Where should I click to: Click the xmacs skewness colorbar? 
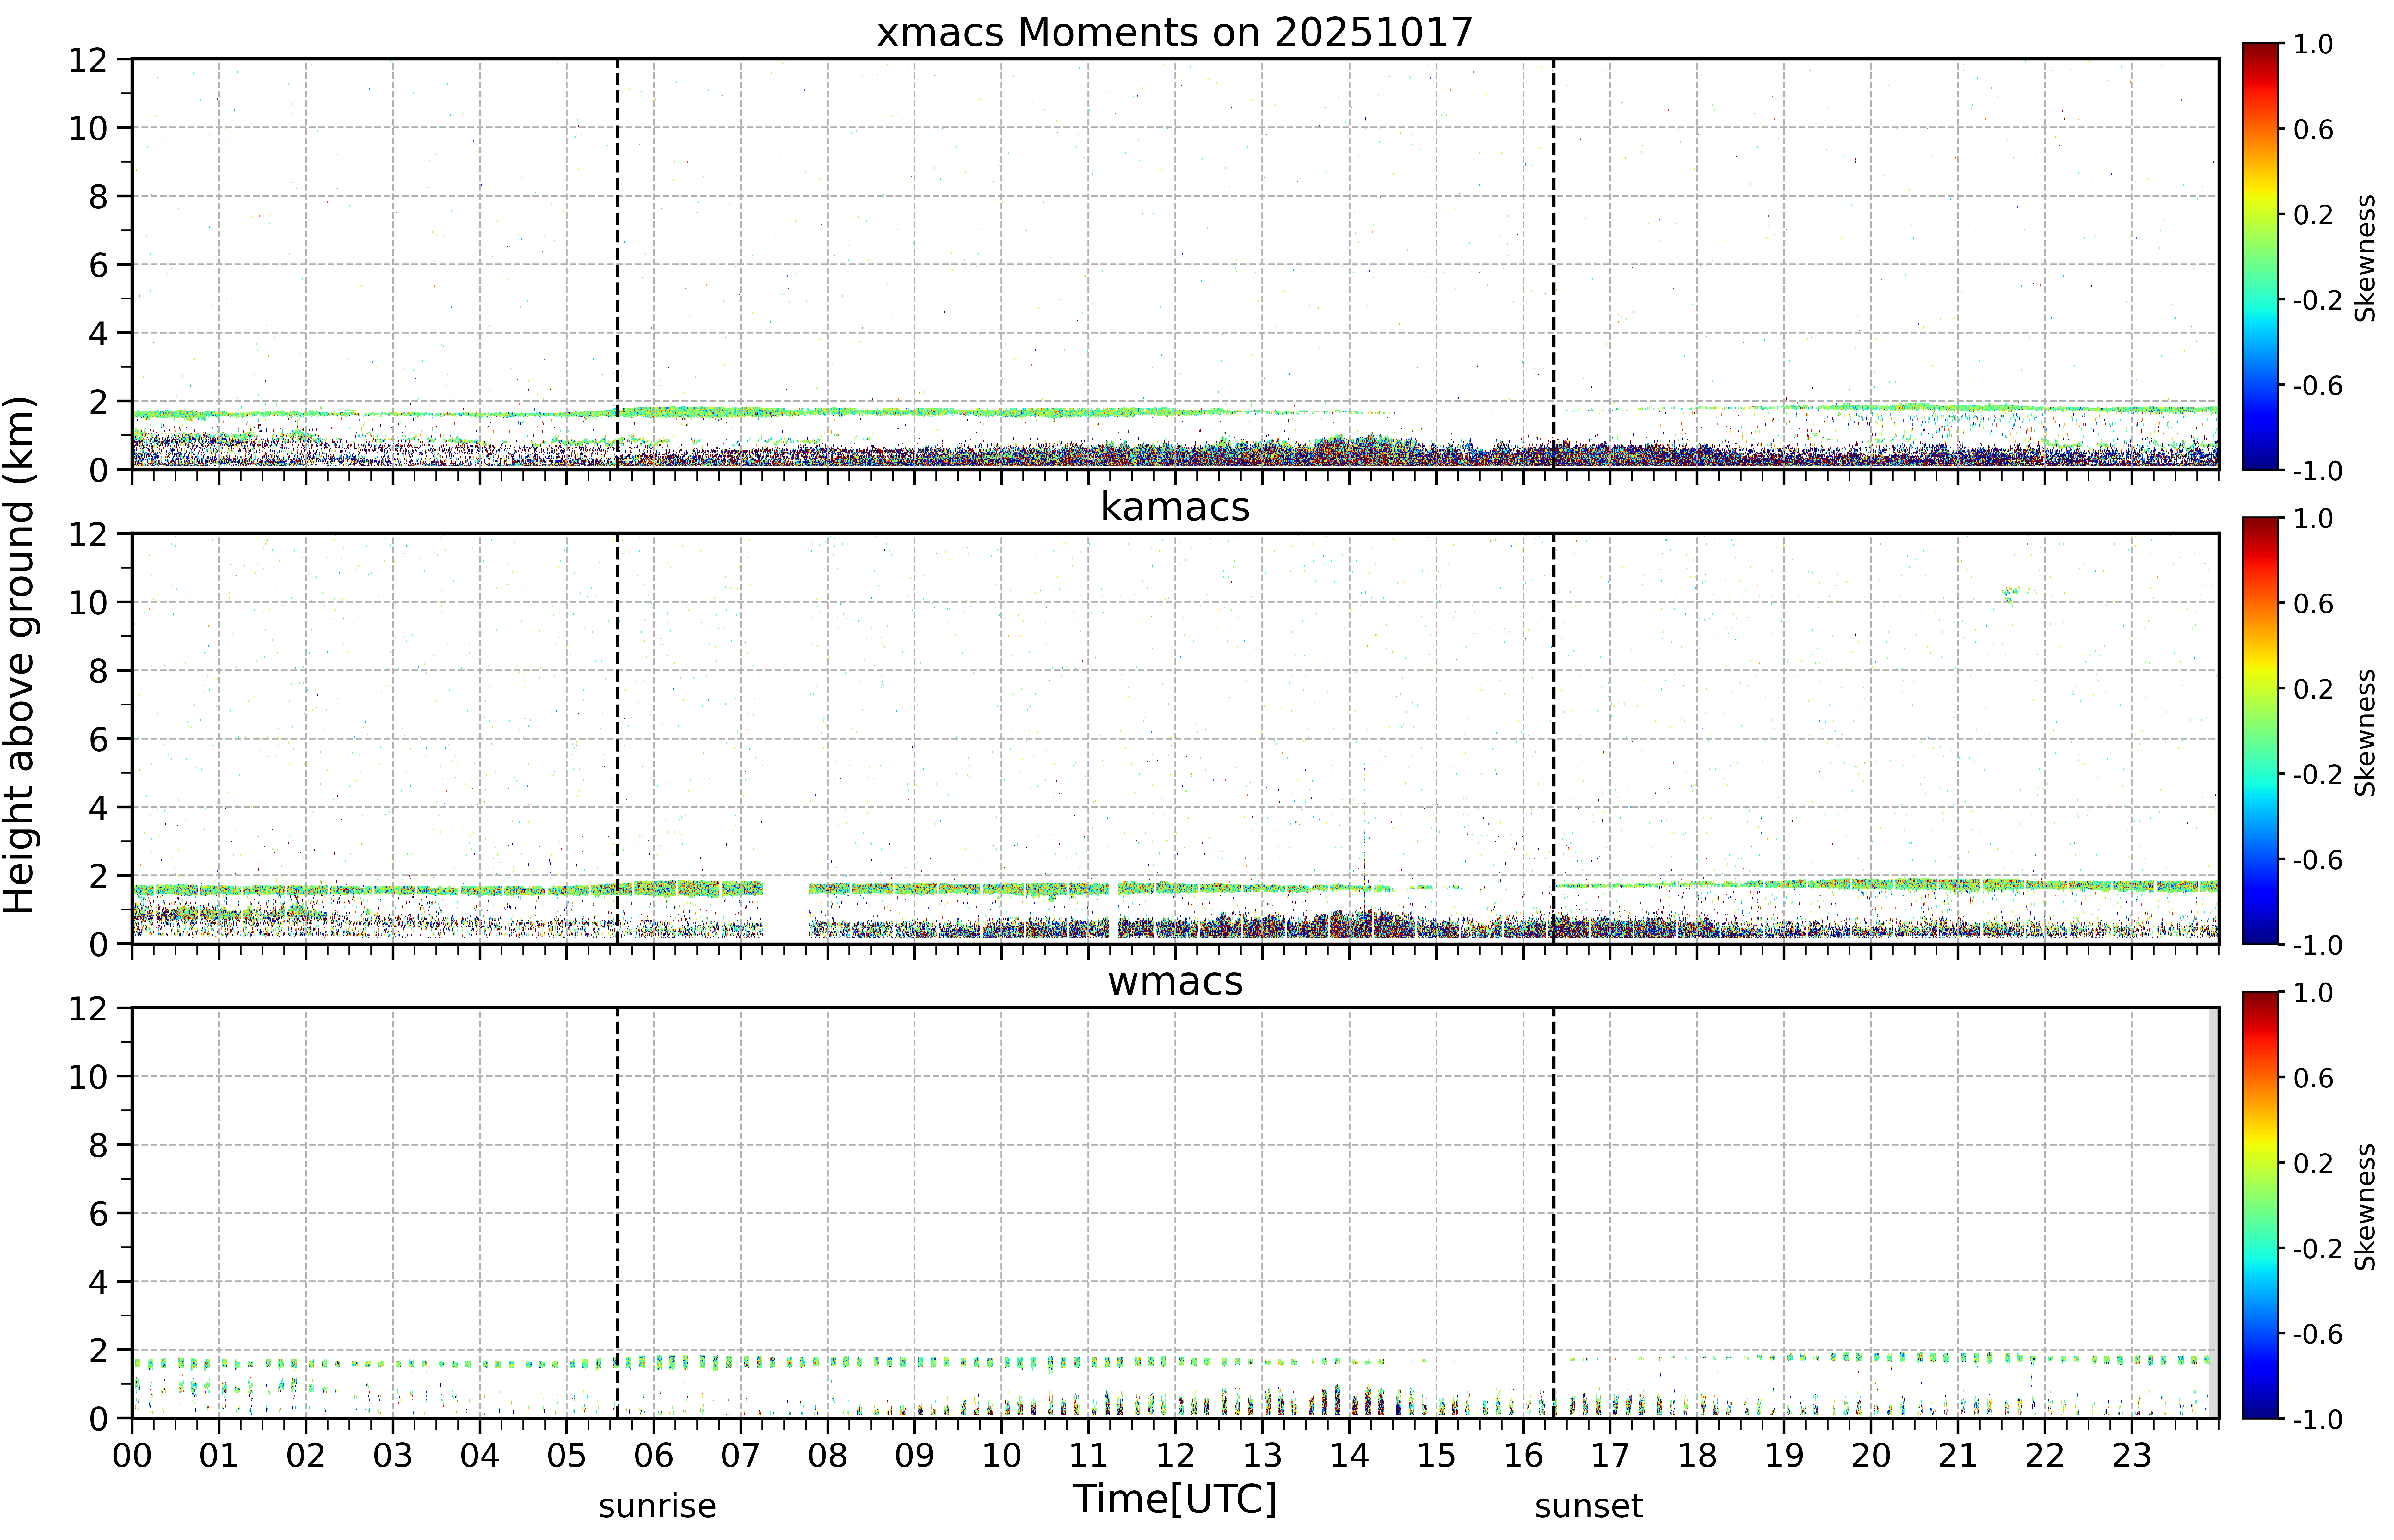2260,256
